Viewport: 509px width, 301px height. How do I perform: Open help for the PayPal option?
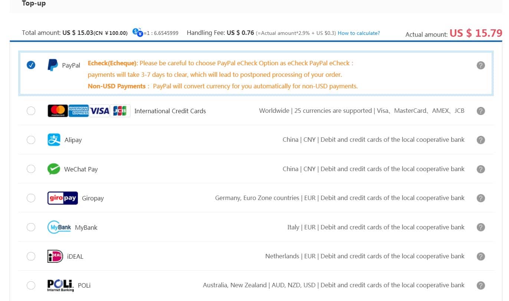pos(481,65)
